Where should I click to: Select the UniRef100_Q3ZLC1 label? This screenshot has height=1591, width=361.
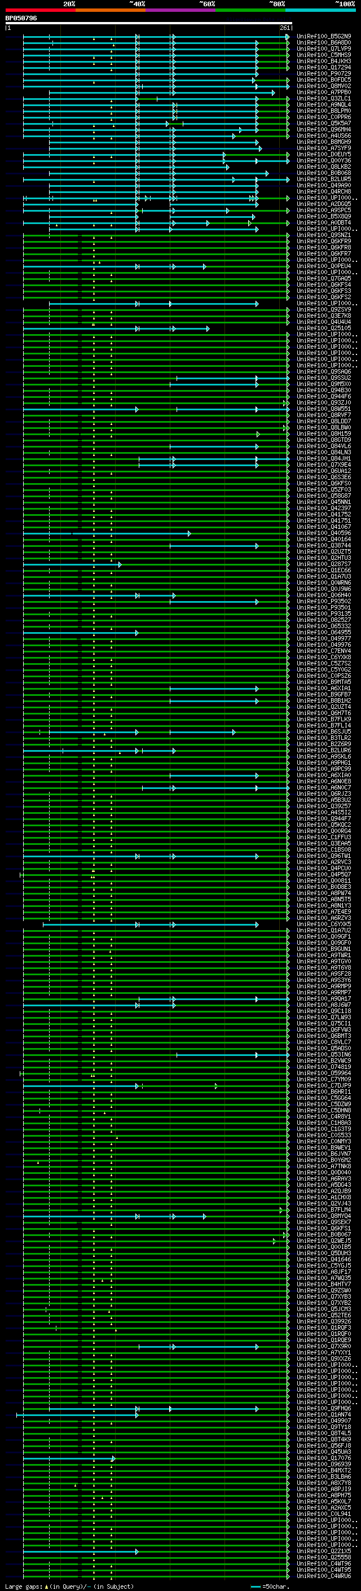click(324, 98)
